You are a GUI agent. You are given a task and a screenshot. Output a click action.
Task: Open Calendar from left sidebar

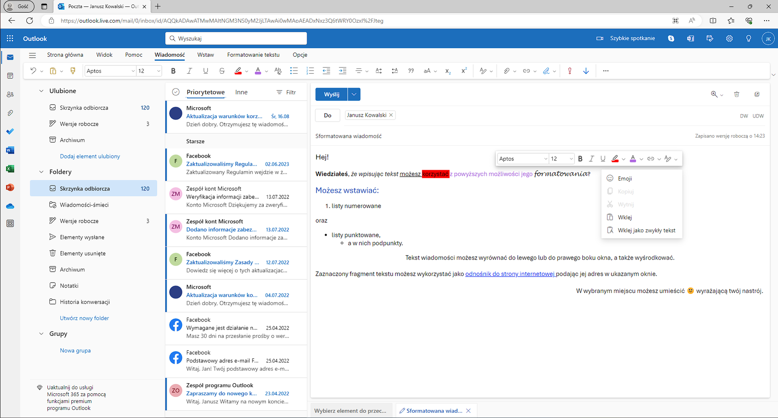click(x=10, y=76)
